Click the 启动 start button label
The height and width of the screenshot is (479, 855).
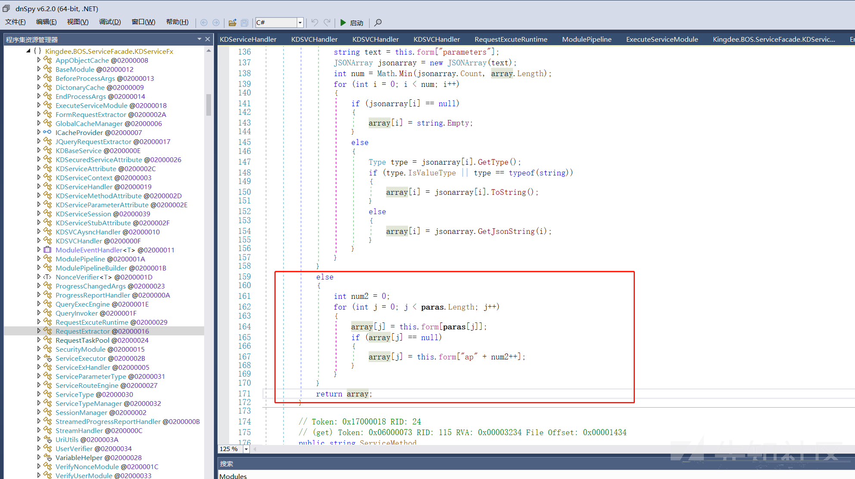[357, 23]
